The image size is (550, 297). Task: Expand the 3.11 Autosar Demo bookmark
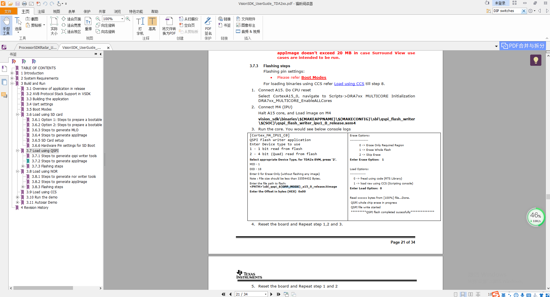tap(18, 203)
